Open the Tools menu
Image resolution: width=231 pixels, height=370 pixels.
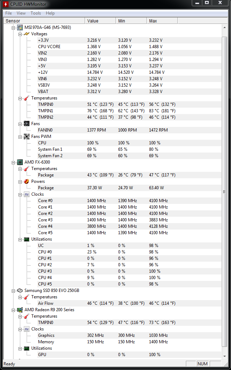pos(36,13)
